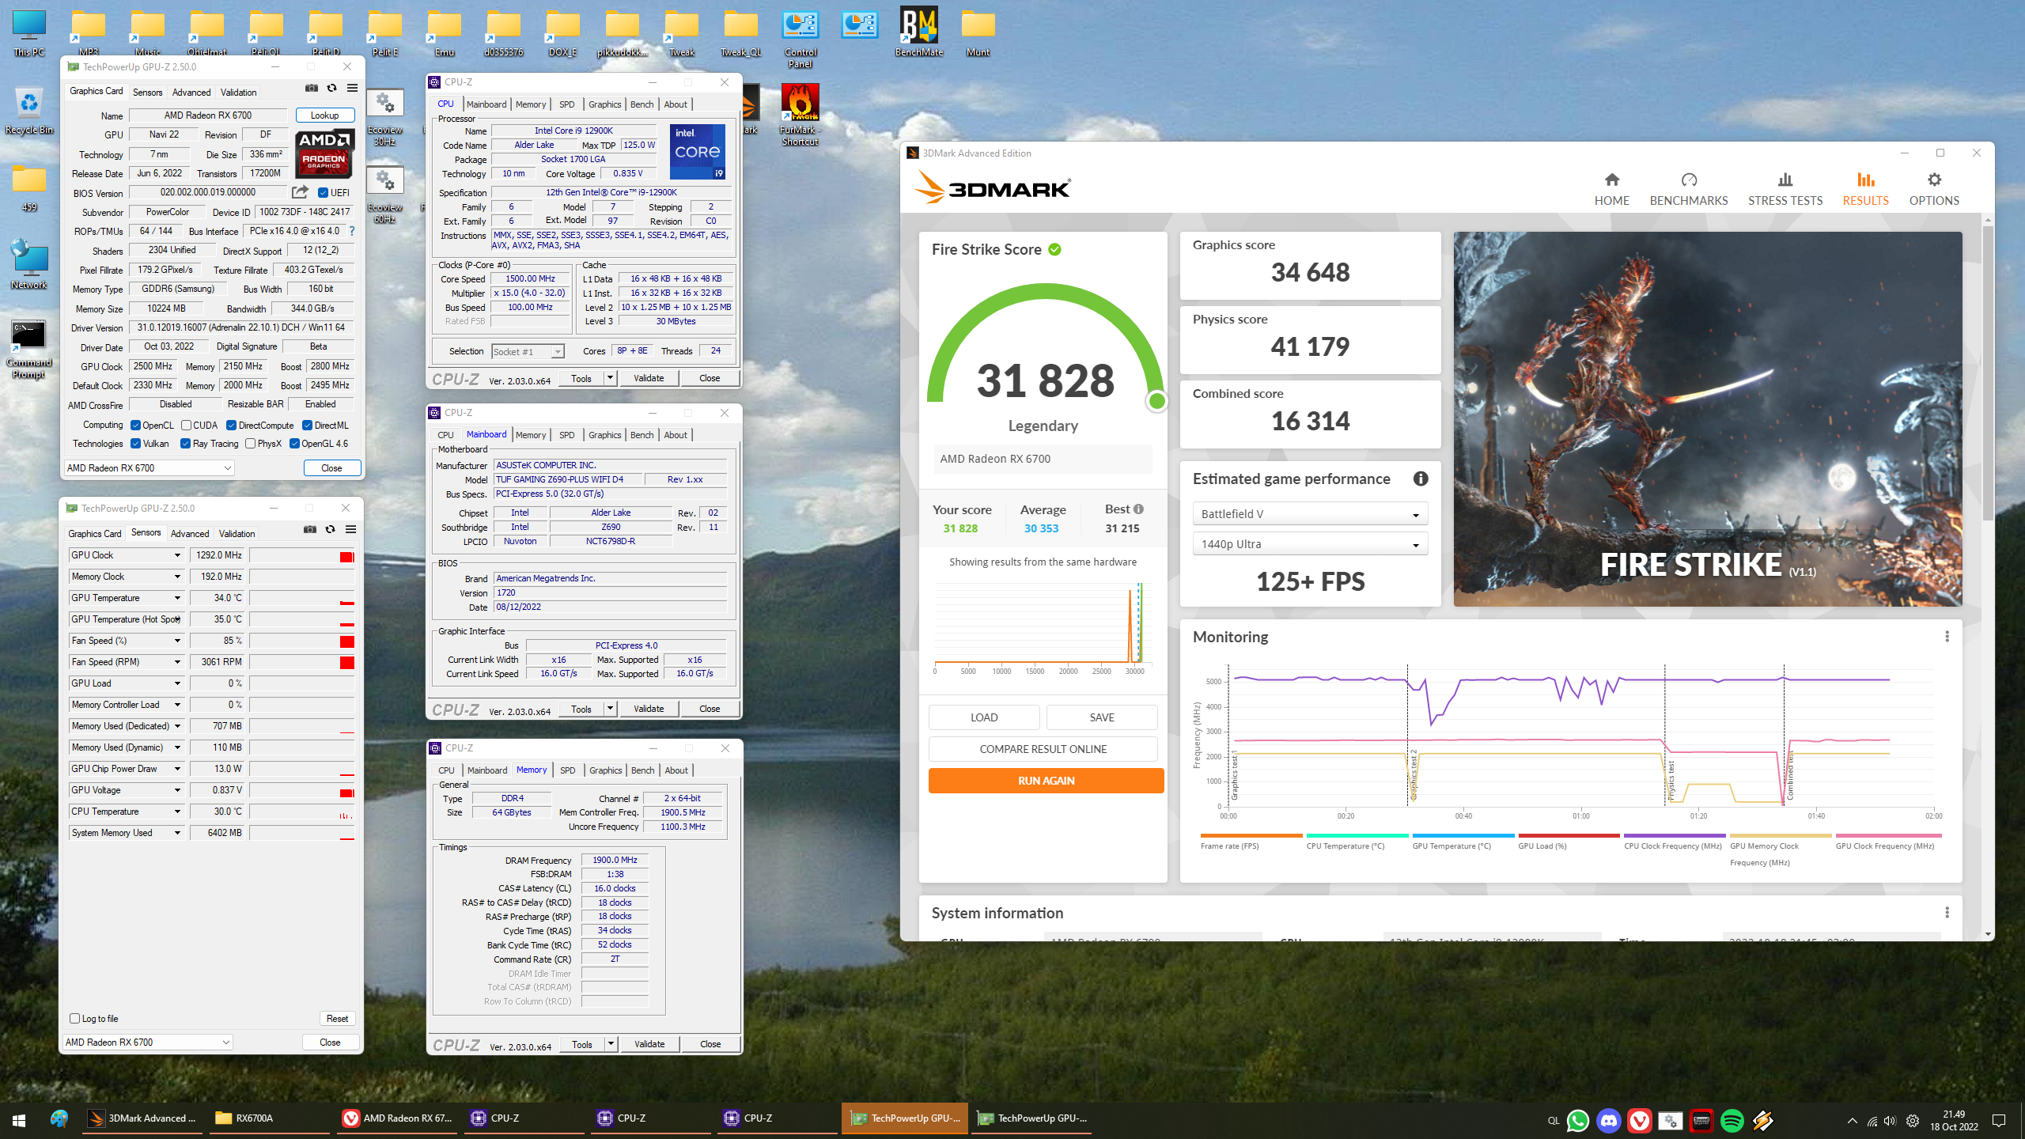
Task: Click refresh icon in top GPU-Z window
Action: tap(332, 89)
